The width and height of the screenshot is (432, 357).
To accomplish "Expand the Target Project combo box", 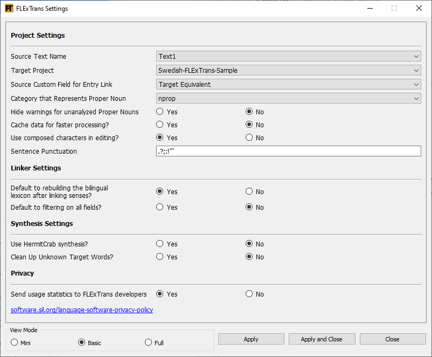I will (289, 70).
